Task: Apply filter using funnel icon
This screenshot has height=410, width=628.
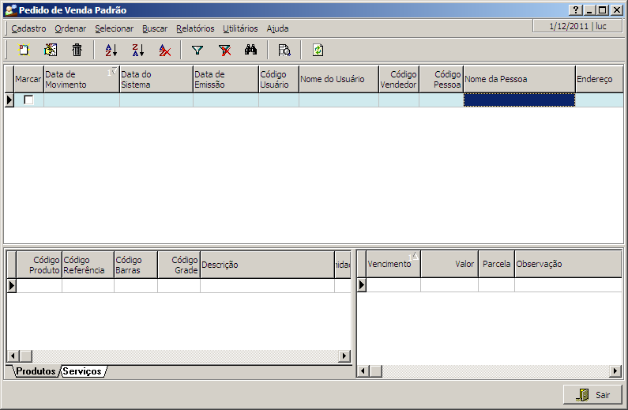Action: (197, 50)
